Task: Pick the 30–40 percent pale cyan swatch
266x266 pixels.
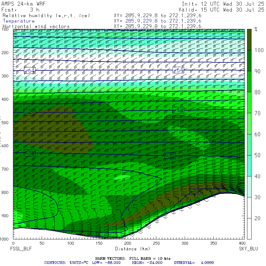Action: (249, 187)
